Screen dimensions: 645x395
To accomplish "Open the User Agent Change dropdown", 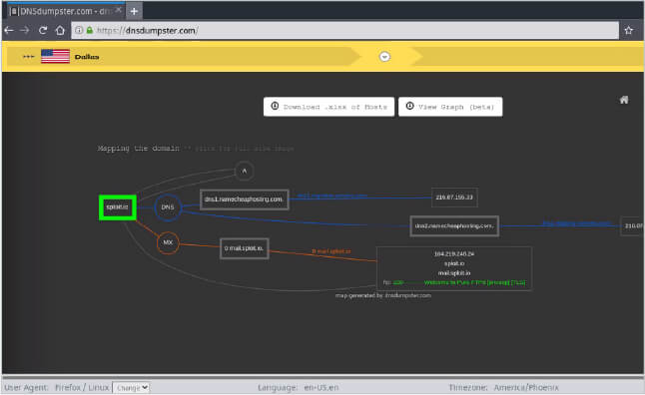I will (131, 387).
